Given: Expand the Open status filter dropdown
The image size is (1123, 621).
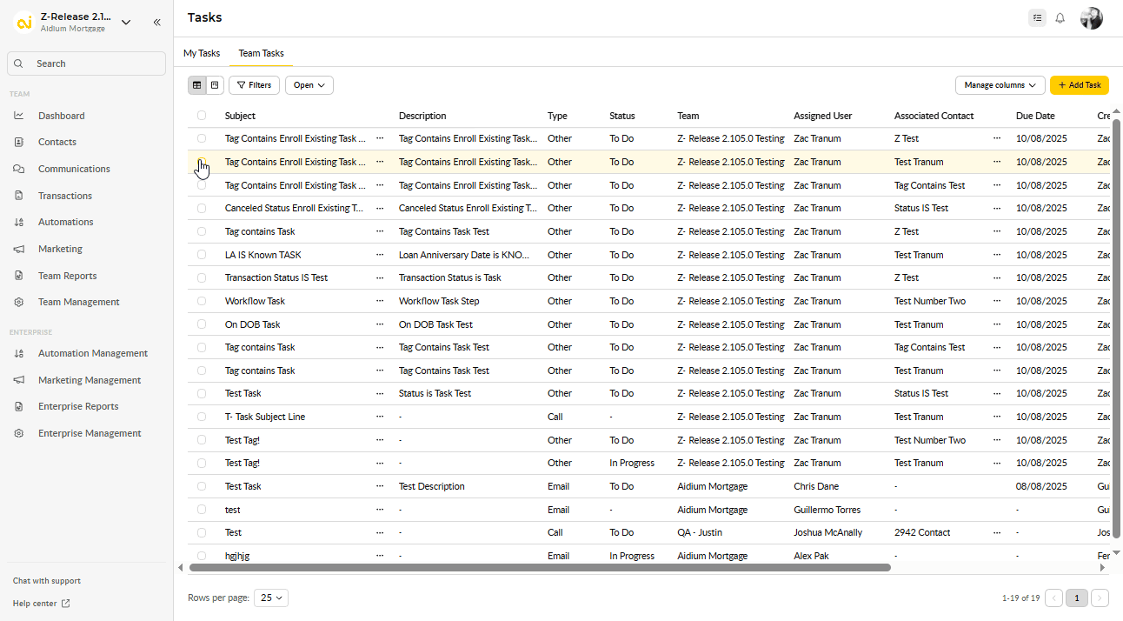Looking at the screenshot, I should [x=309, y=85].
